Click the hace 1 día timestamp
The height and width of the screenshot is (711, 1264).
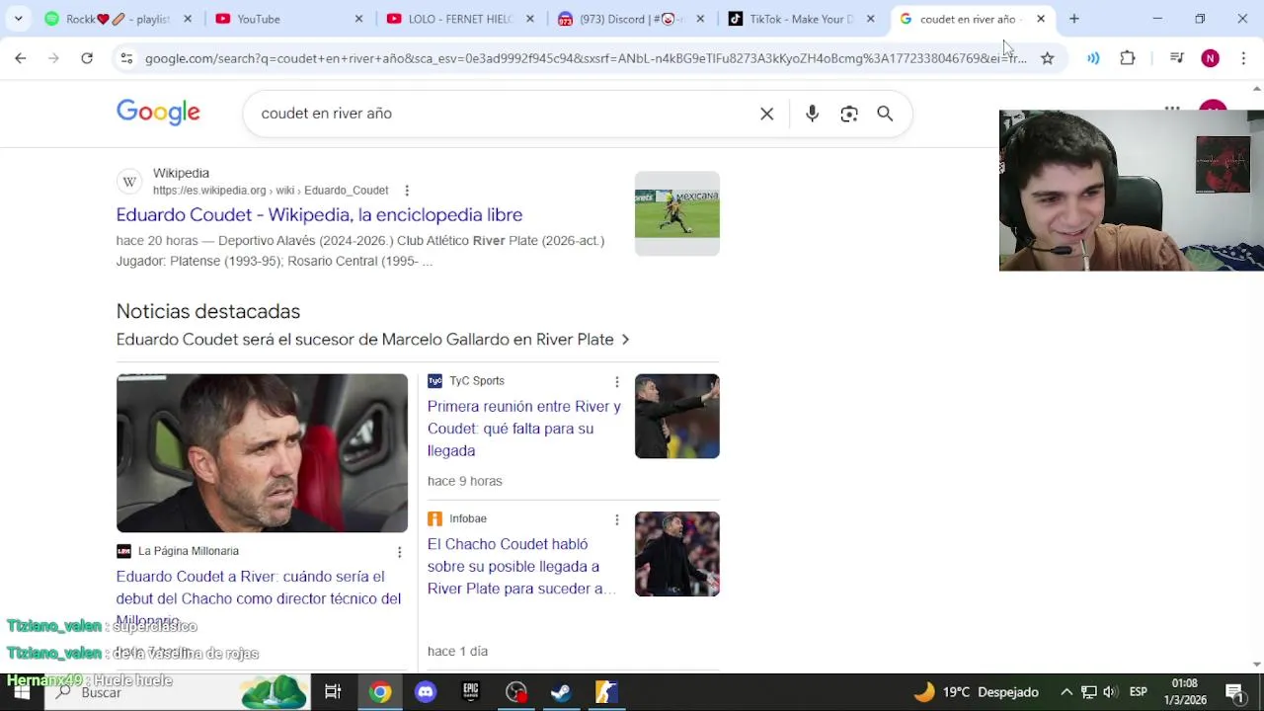(x=457, y=652)
